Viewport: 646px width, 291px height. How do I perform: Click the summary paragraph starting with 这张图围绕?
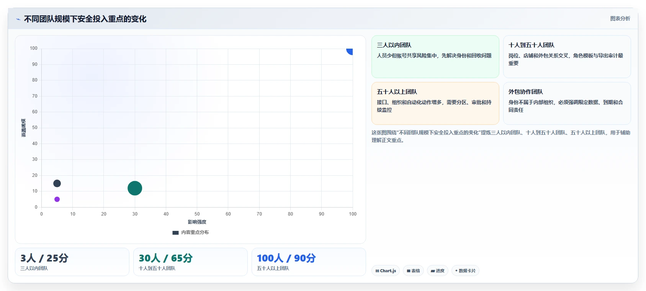coord(501,136)
